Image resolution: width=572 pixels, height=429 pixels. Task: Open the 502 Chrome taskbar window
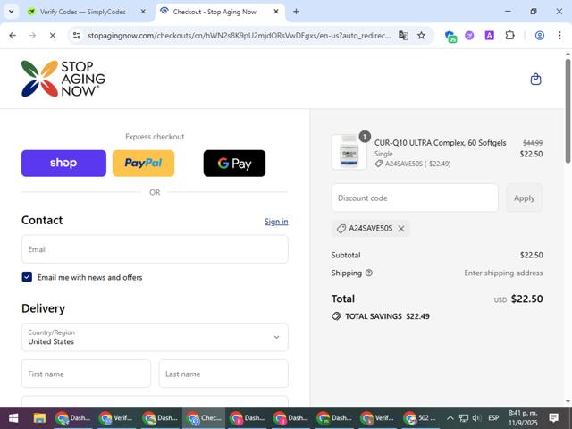point(419,418)
